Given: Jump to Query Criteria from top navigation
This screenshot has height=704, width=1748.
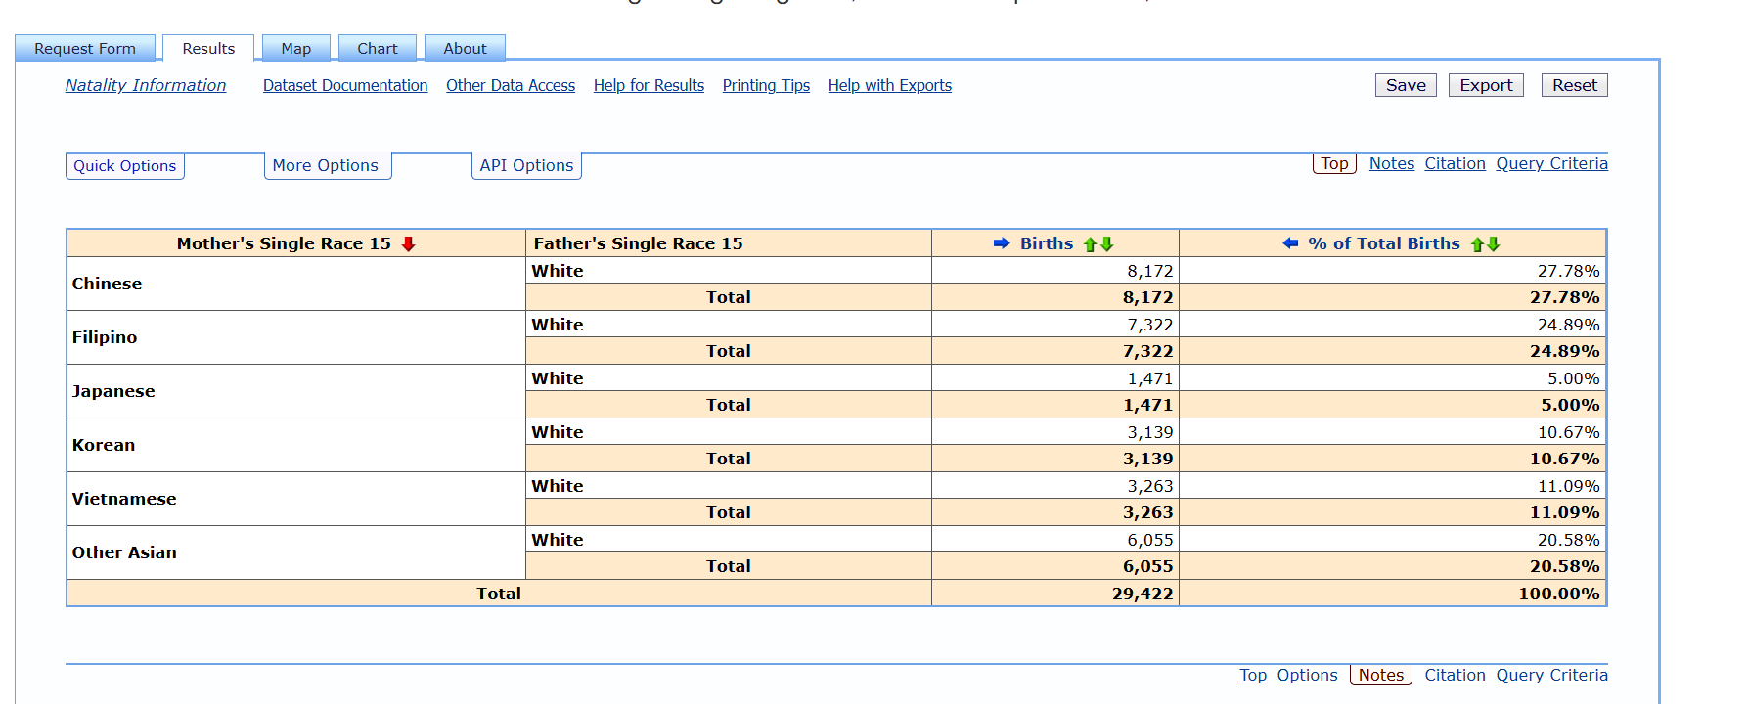Looking at the screenshot, I should (x=1551, y=164).
